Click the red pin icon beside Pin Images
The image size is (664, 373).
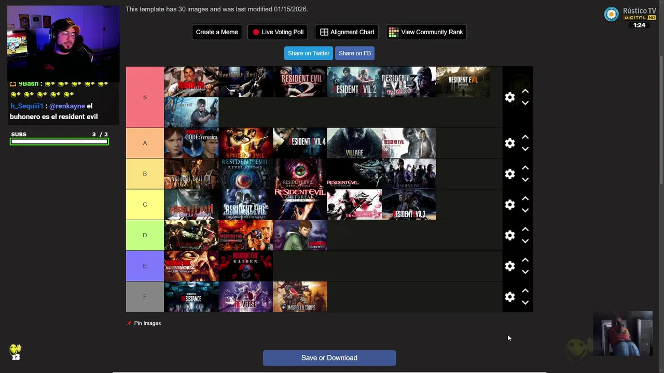pos(129,323)
